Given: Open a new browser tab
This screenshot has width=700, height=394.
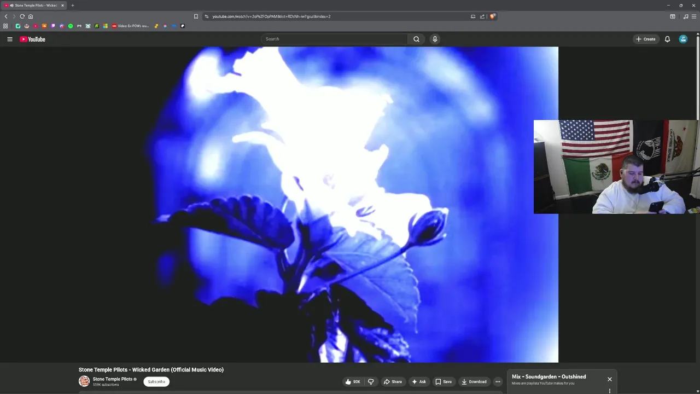Looking at the screenshot, I should click(x=72, y=5).
